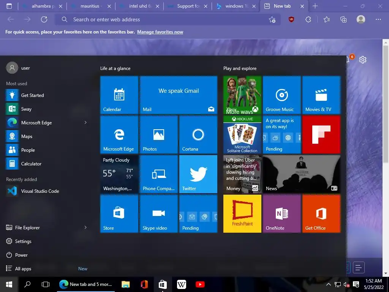The height and width of the screenshot is (292, 389).
Task: Open the Flipboard red tile
Action: point(321,134)
